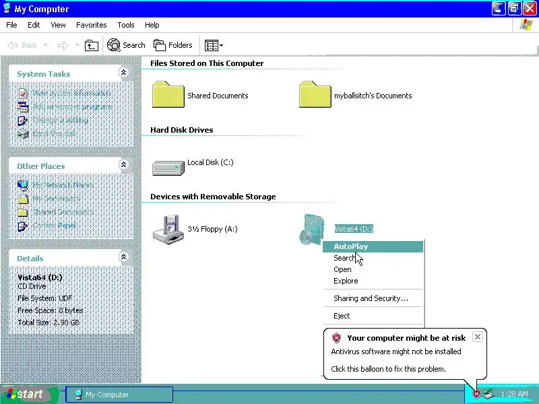Click the Windows flag logo in toolbar corner
This screenshot has width=539, height=404.
[x=526, y=25]
